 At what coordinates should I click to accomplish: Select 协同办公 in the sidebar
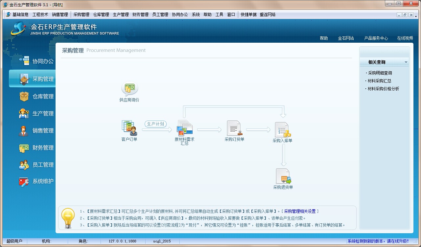click(x=36, y=61)
